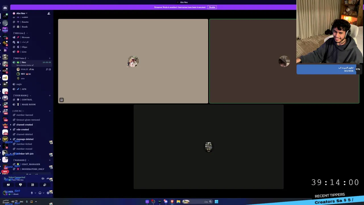Open the channel-deleted log channel
Image resolution: width=364 pixels, height=205 pixels.
[x=31, y=134]
